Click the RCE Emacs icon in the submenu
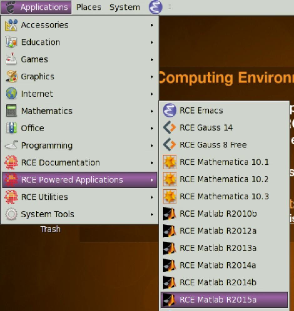Image resolution: width=294 pixels, height=311 pixels. pyautogui.click(x=170, y=110)
